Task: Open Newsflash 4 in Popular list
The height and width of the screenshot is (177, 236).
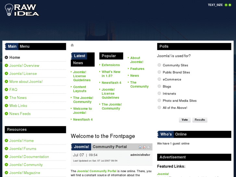Action: 111,83
